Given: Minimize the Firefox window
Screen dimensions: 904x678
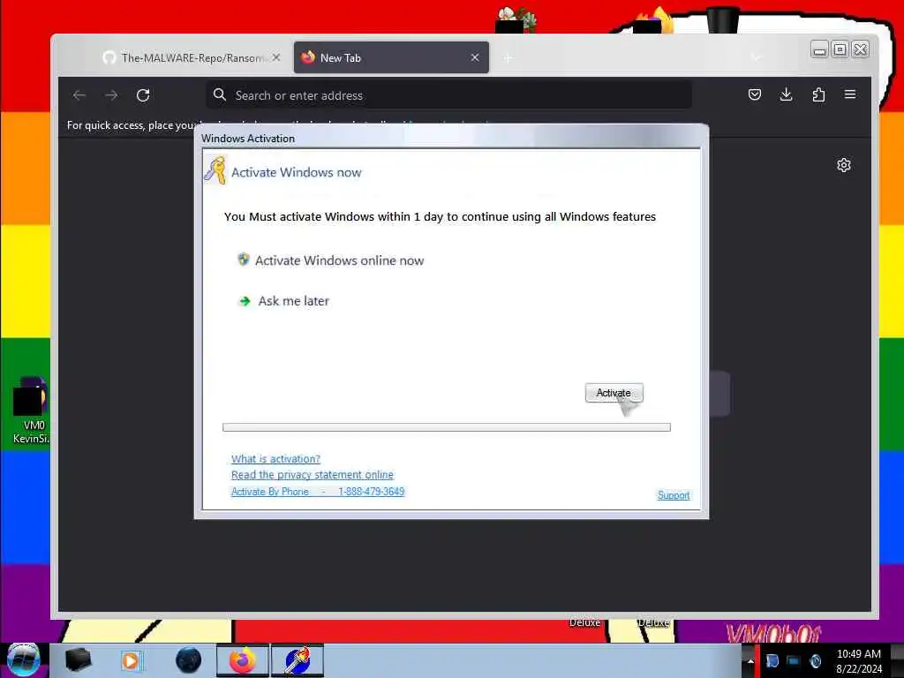Looking at the screenshot, I should pos(819,50).
